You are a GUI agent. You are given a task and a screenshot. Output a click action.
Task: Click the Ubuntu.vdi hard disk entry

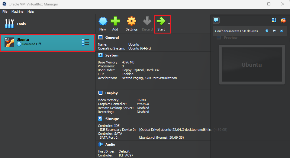[161, 137]
